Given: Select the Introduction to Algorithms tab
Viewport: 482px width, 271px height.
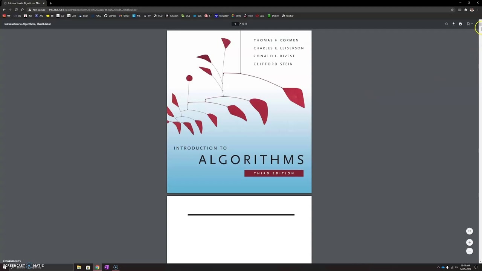Looking at the screenshot, I should [x=24, y=3].
